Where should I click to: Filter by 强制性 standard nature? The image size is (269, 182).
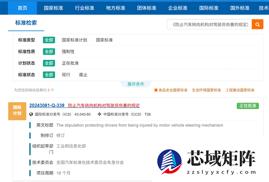pos(68,52)
